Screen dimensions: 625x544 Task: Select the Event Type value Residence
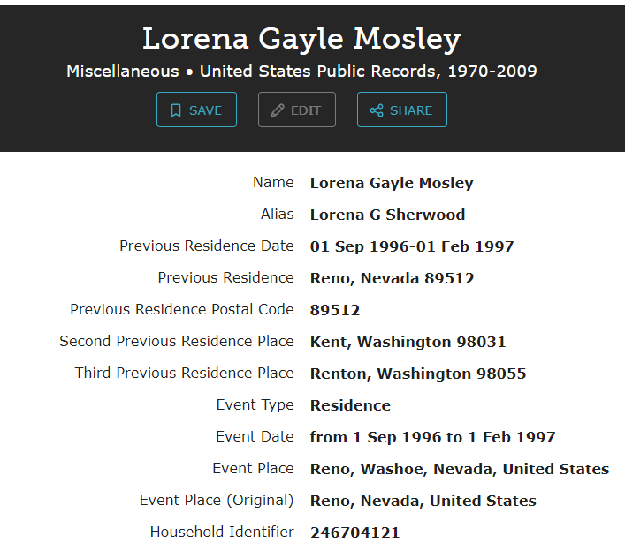pyautogui.click(x=350, y=405)
